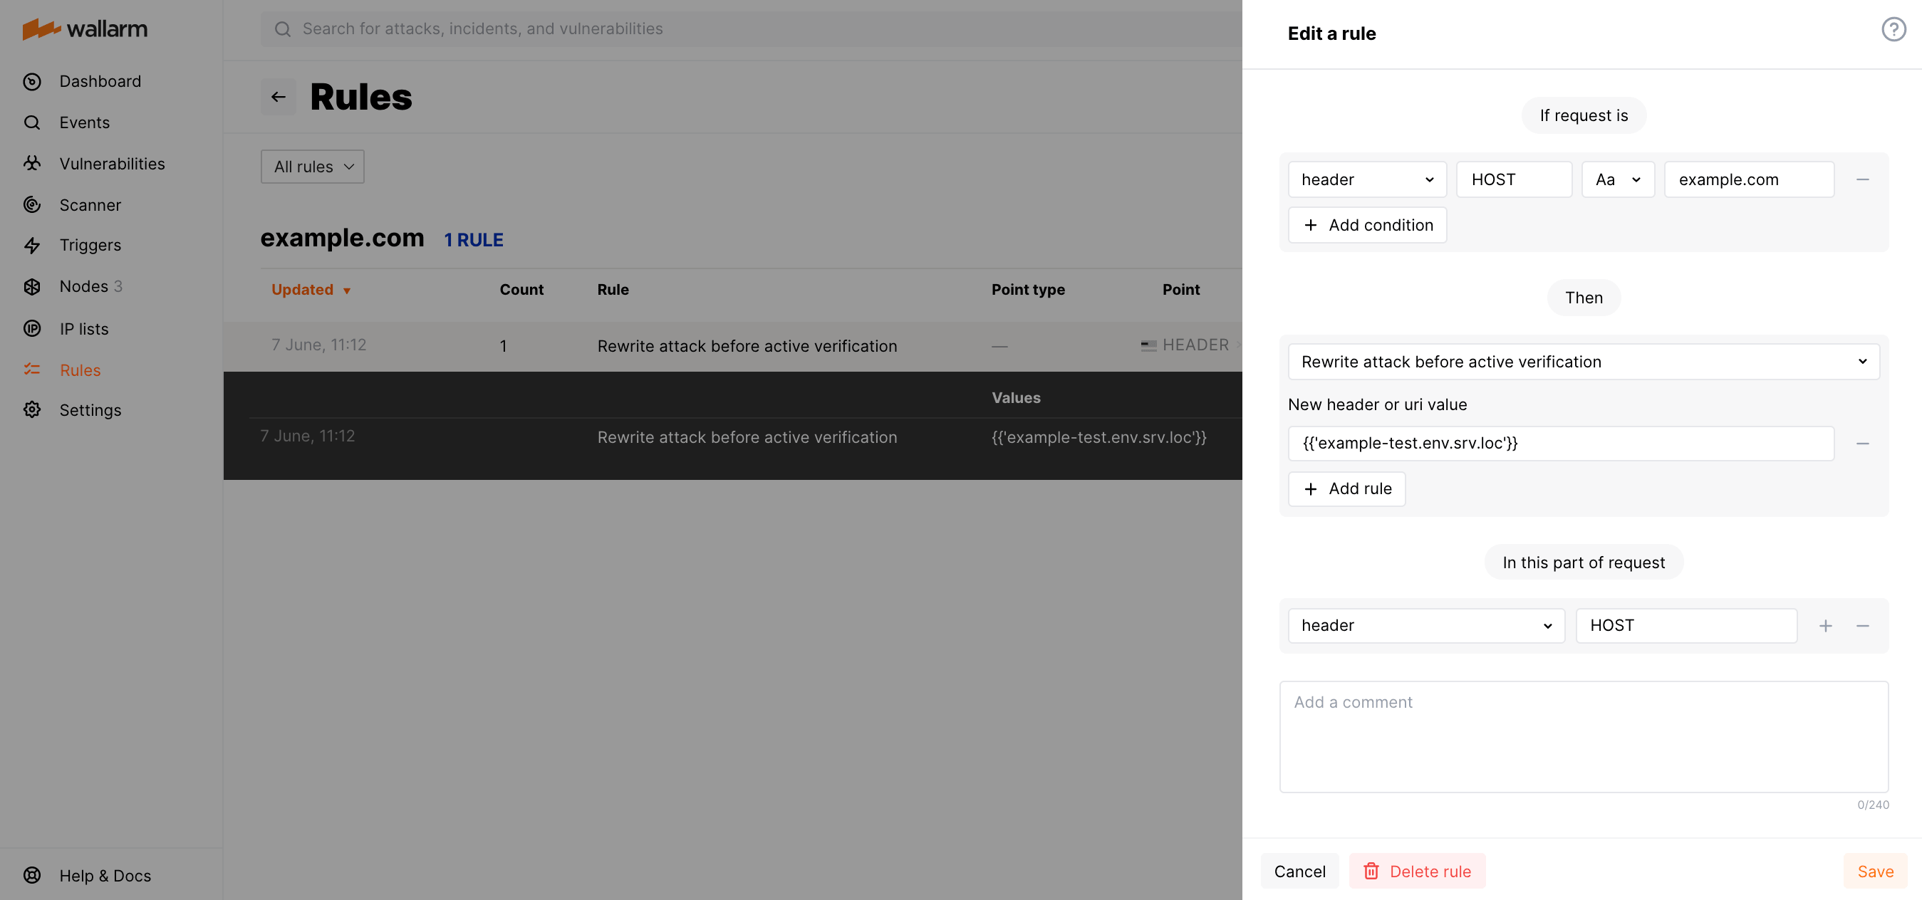Click the Wallarm logo

84,29
